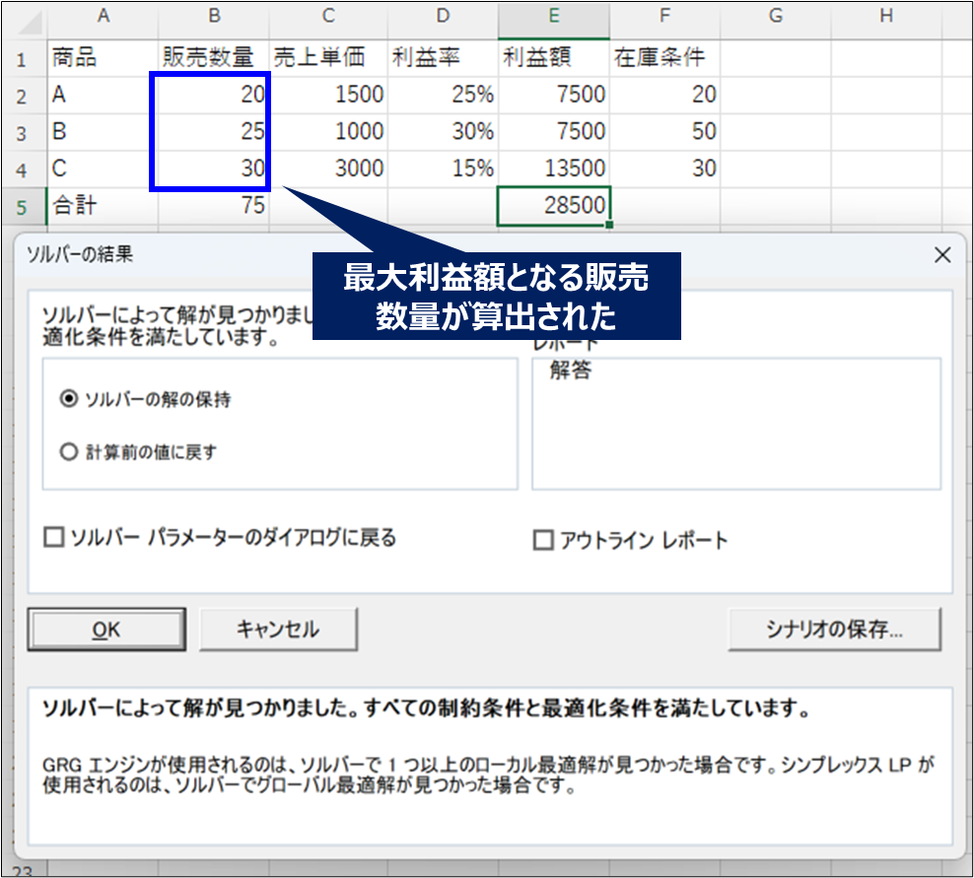Viewport: 974px width, 878px height.
Task: Click the row 5 header
Action: pos(22,206)
